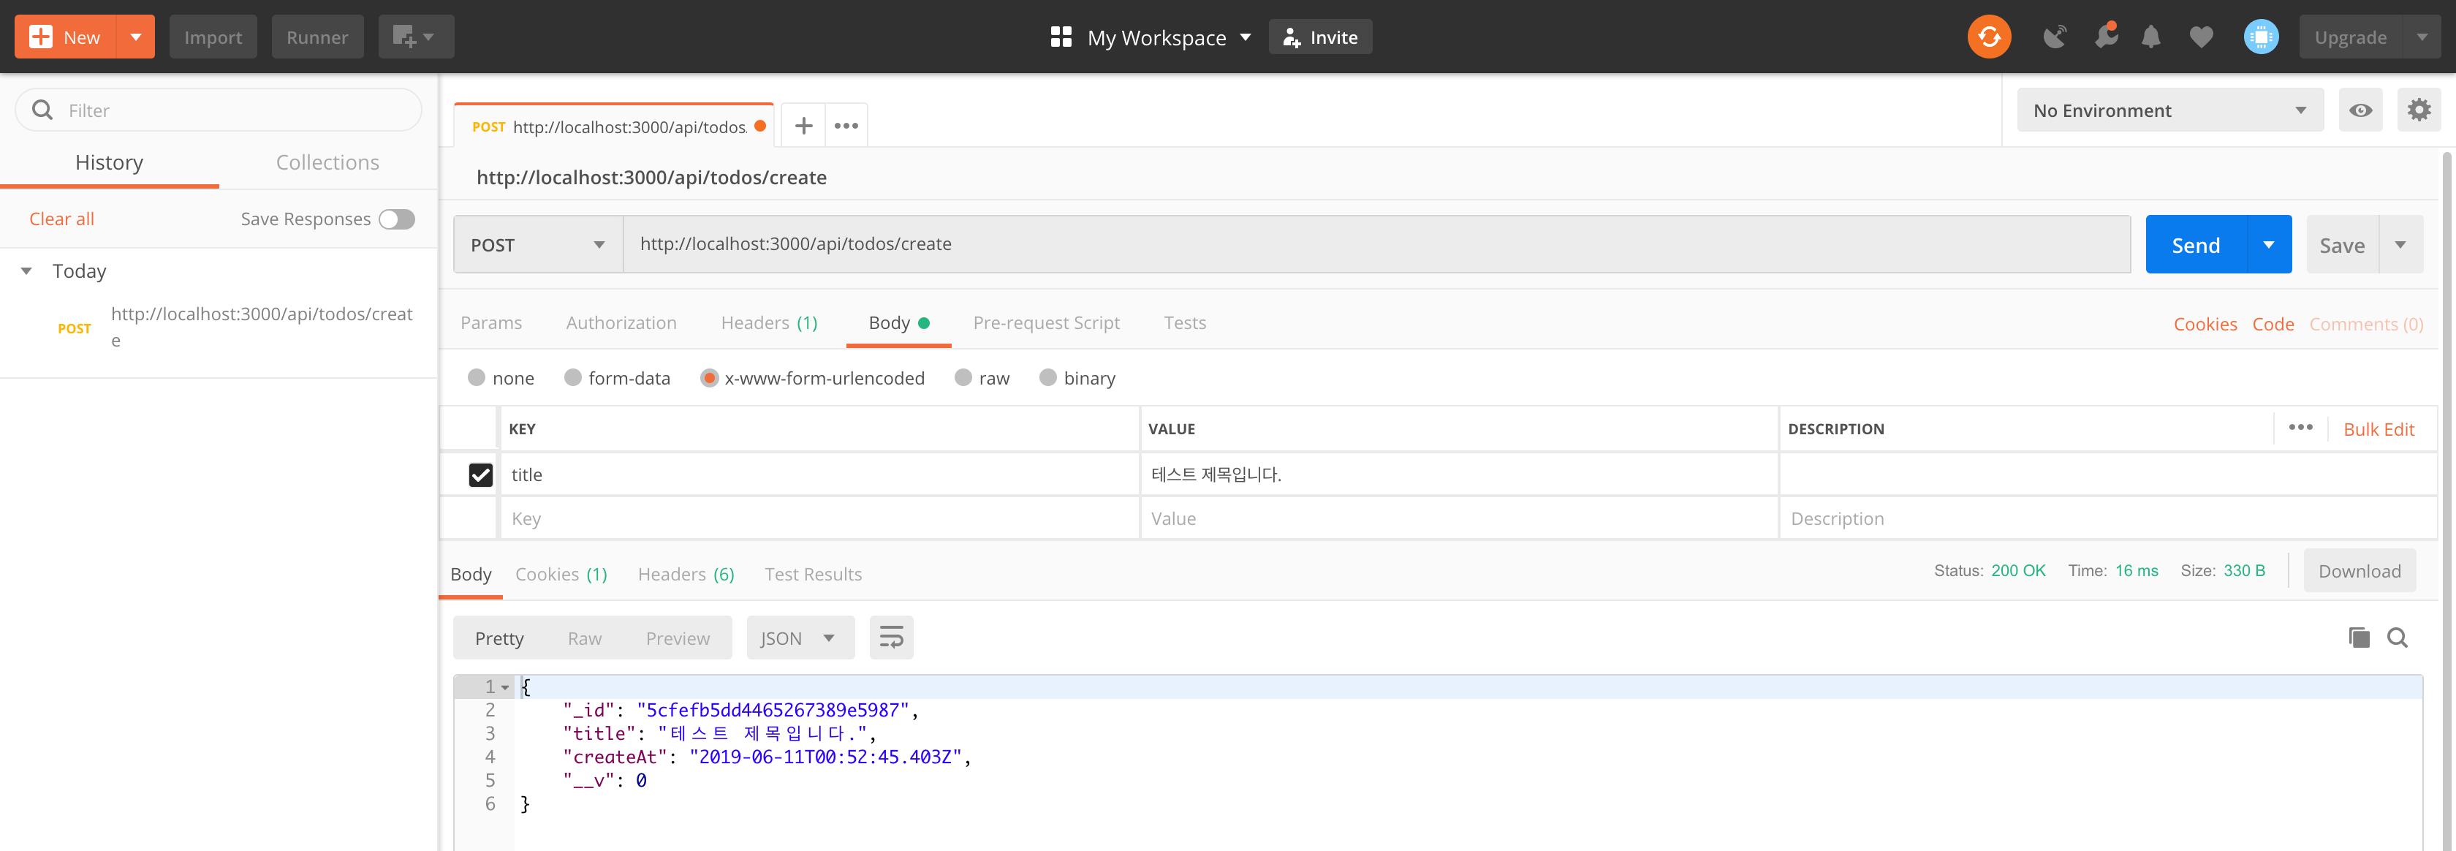The image size is (2456, 851).
Task: Open the environment quick look eye icon
Action: pos(2360,110)
